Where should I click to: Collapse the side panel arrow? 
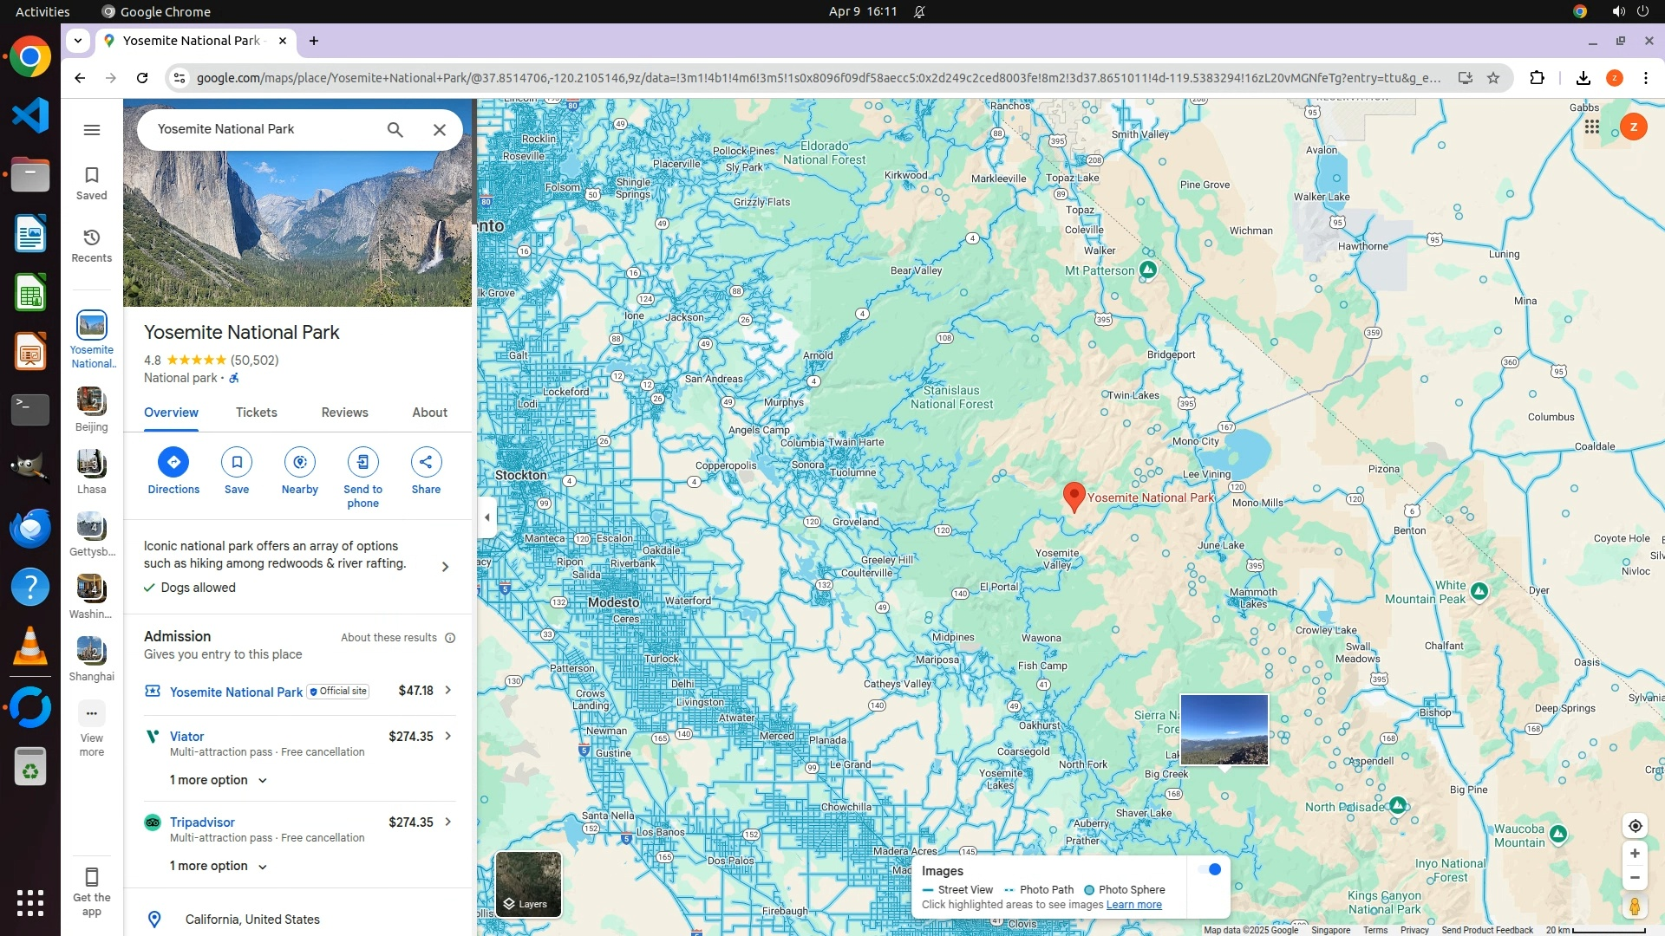(486, 517)
